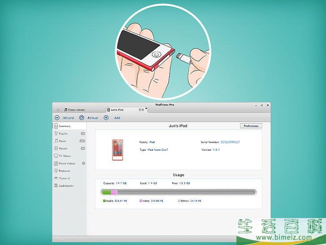Click the Used value 1.4 GB
Image resolution: width=326 pixels, height=245 pixels.
click(152, 184)
